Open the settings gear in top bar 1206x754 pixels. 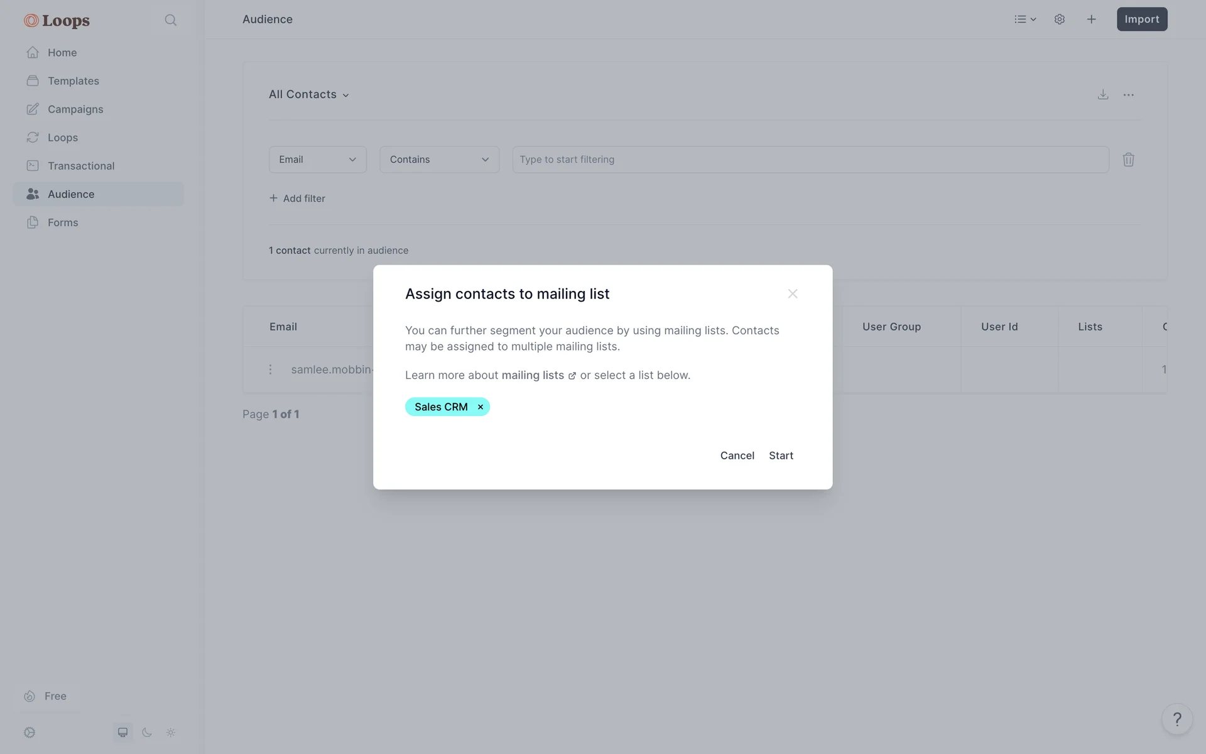[1059, 19]
